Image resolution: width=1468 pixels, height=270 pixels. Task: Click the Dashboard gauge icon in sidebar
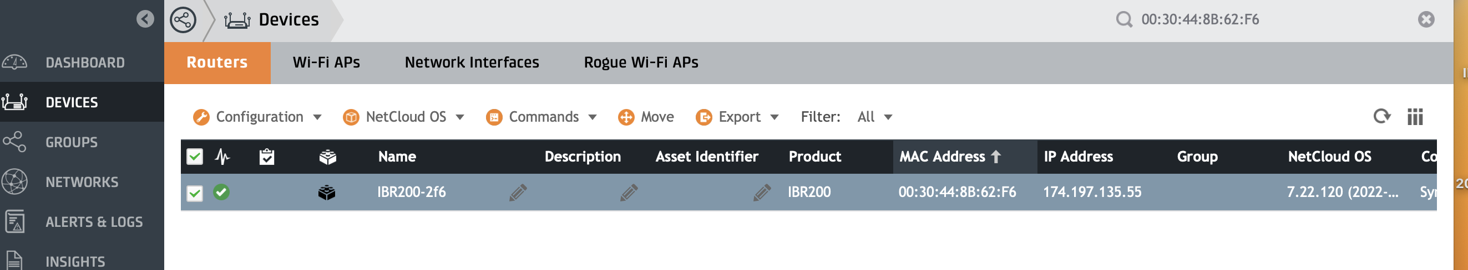[x=14, y=62]
